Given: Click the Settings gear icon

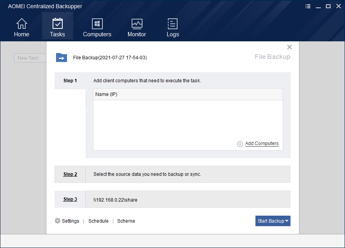Looking at the screenshot, I should (x=57, y=221).
